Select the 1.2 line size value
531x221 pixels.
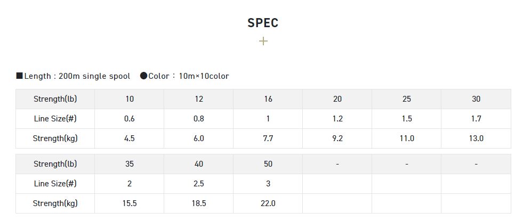click(337, 119)
